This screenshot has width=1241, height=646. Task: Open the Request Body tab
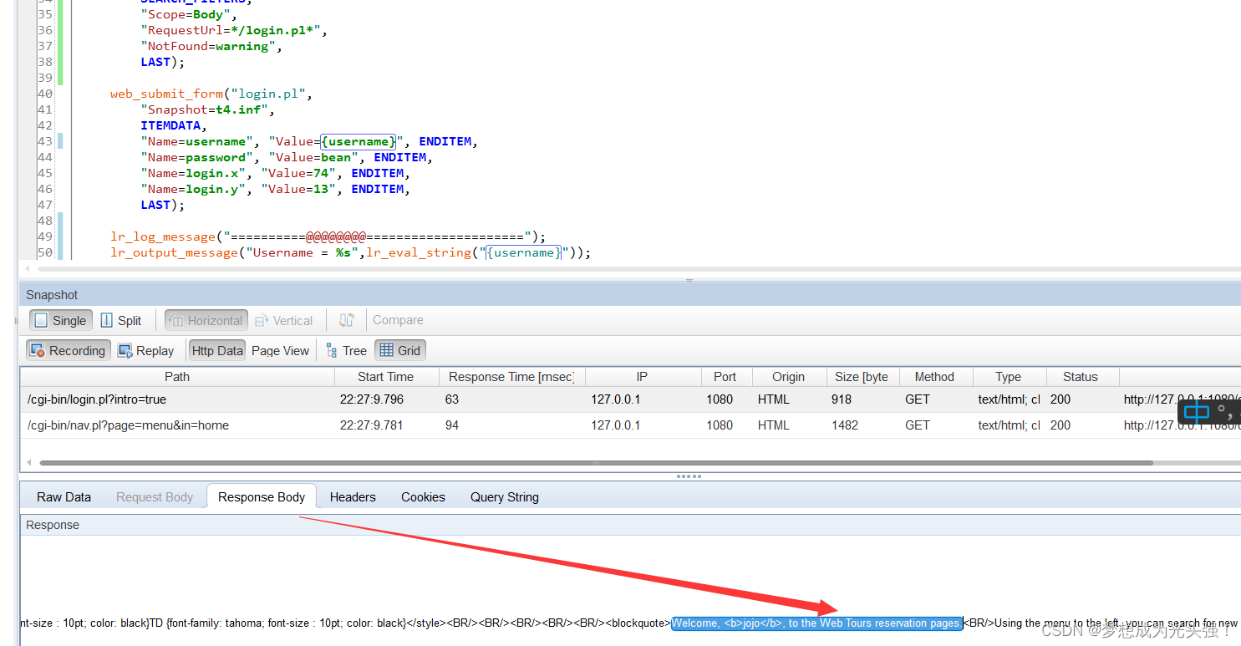[x=155, y=496]
